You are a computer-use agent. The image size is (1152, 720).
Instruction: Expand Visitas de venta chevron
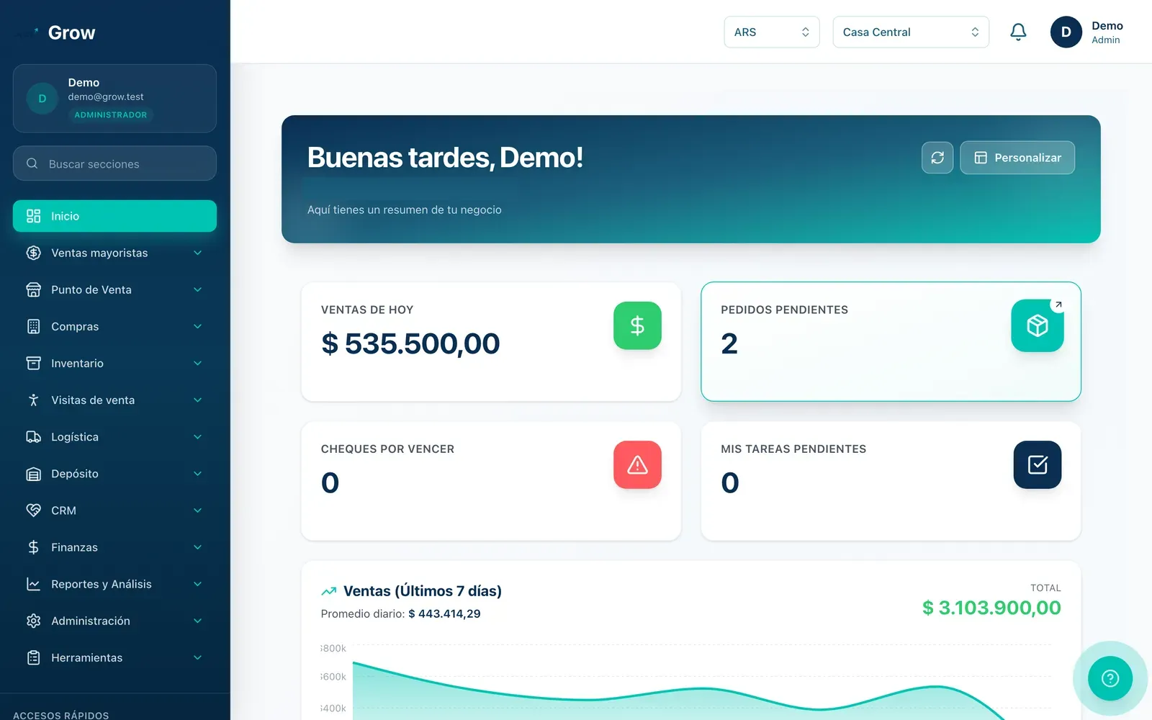pyautogui.click(x=197, y=400)
